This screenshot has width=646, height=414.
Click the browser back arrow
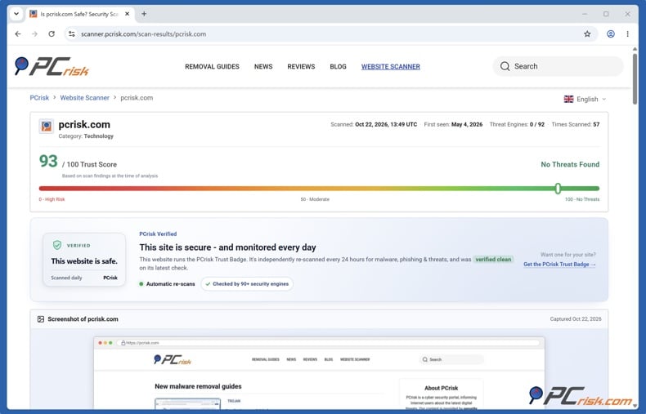pos(18,34)
